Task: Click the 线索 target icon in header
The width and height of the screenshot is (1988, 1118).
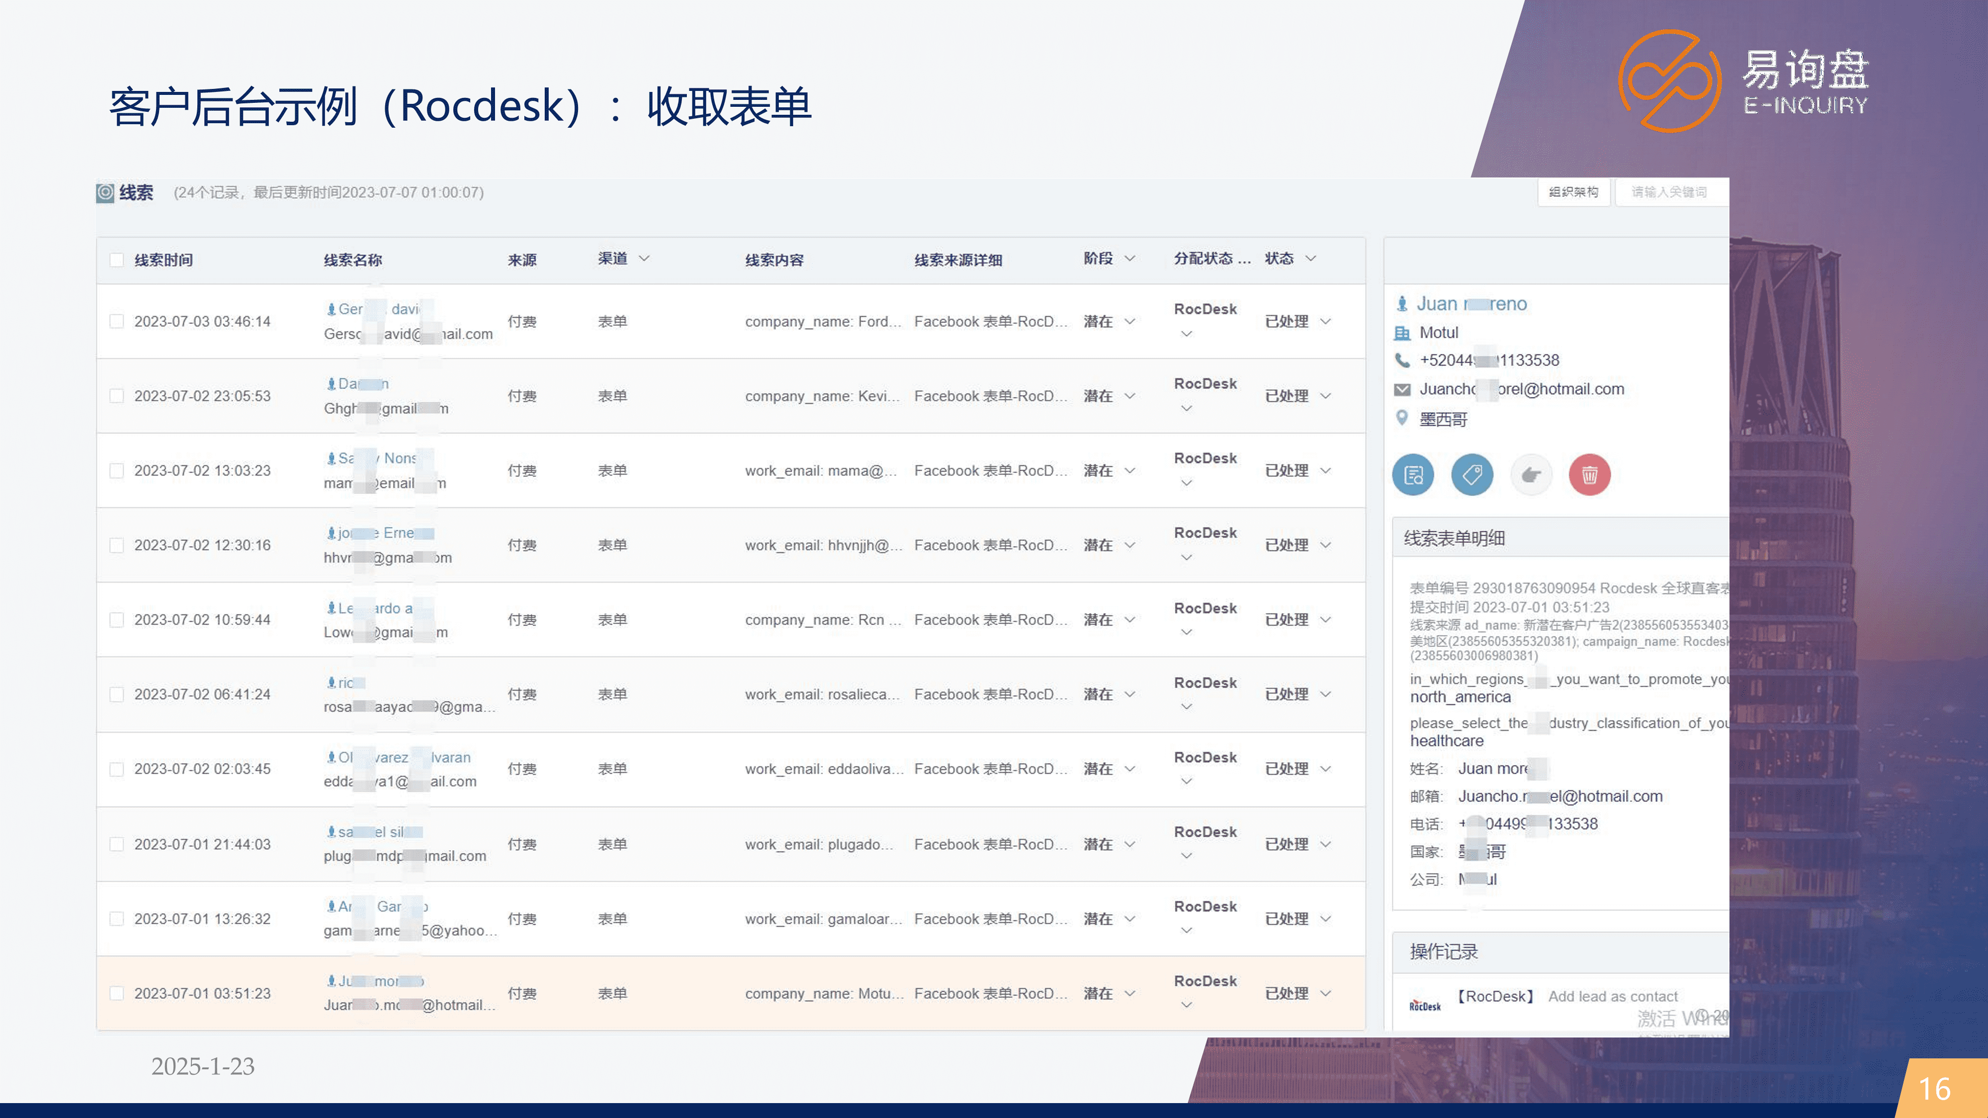Action: pyautogui.click(x=105, y=192)
